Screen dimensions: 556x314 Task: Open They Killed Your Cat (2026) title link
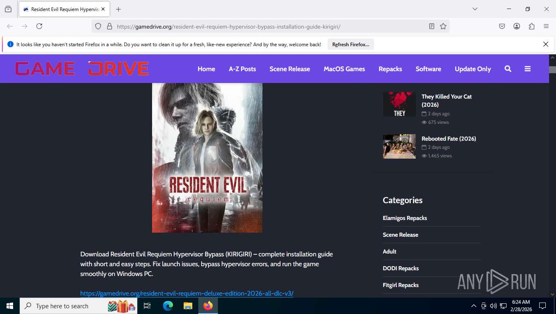[447, 101]
